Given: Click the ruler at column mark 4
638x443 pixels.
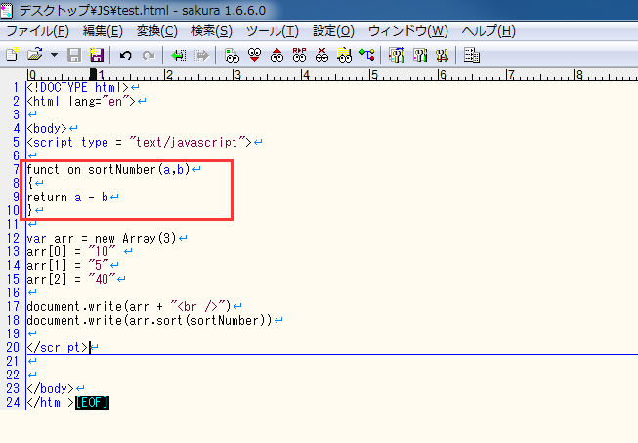Looking at the screenshot, I should click(x=306, y=75).
